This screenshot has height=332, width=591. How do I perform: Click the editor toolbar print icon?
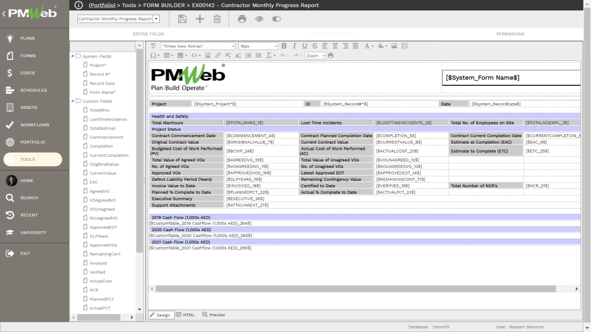[331, 55]
